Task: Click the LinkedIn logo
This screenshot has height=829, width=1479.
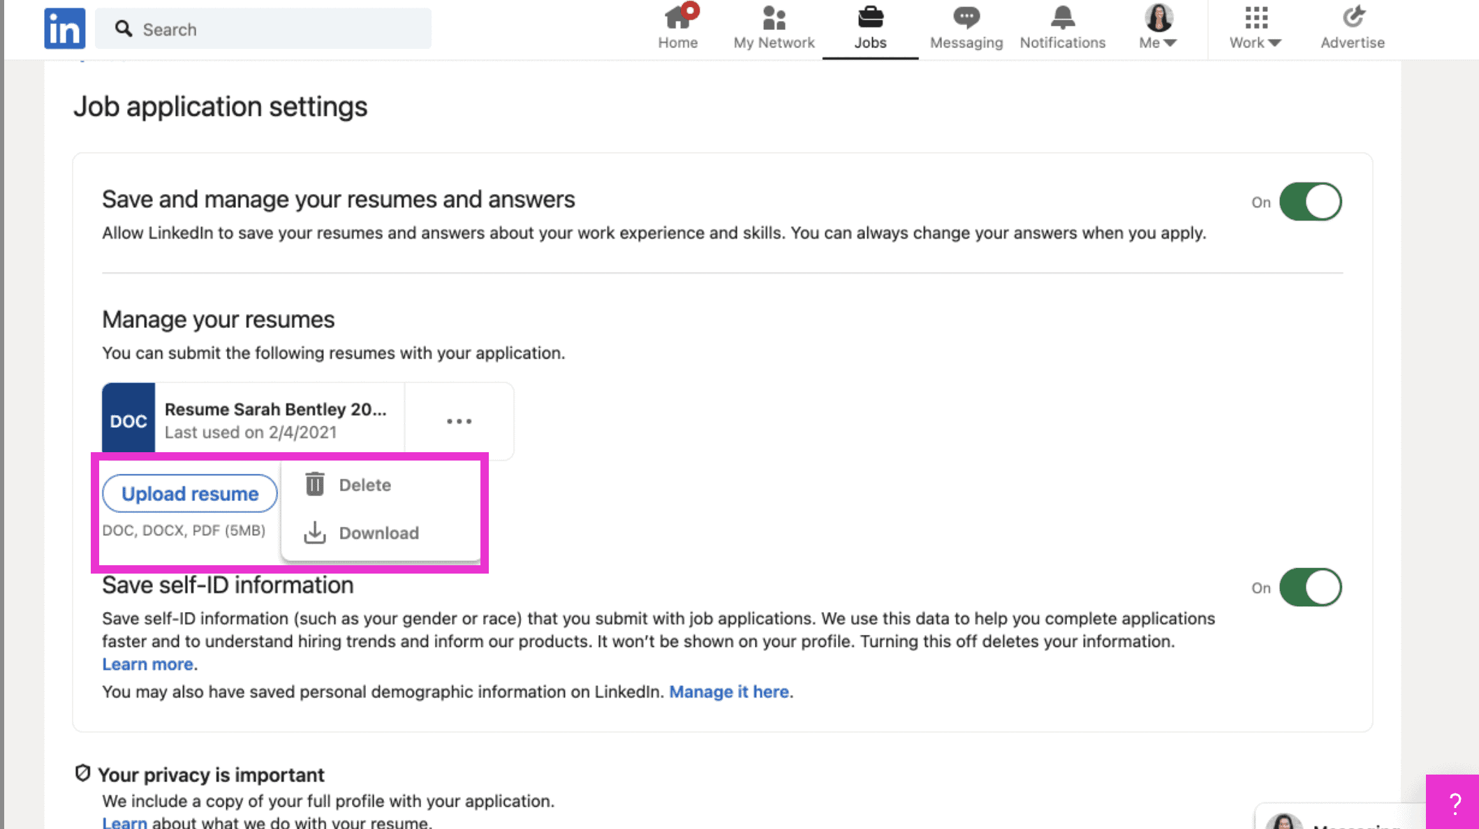Action: pos(64,28)
